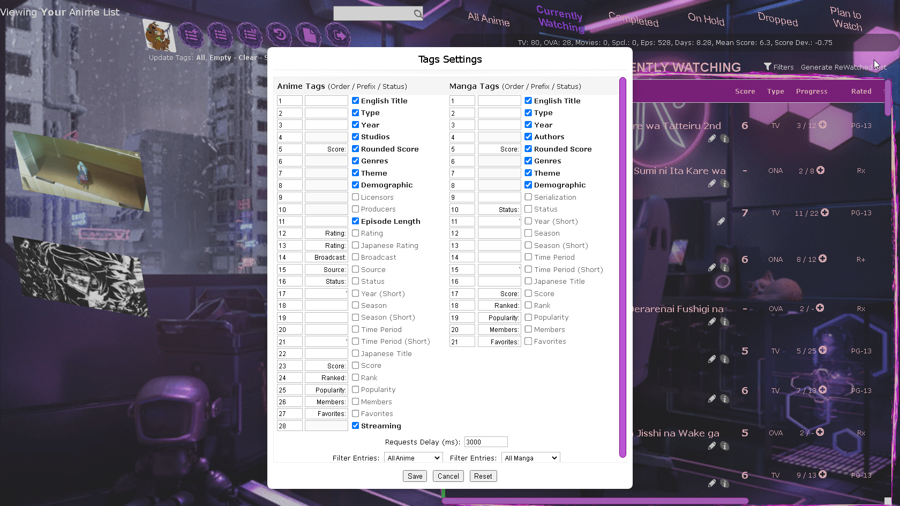
Task: Enable anime Broadcast tag checkbox
Action: click(x=356, y=256)
